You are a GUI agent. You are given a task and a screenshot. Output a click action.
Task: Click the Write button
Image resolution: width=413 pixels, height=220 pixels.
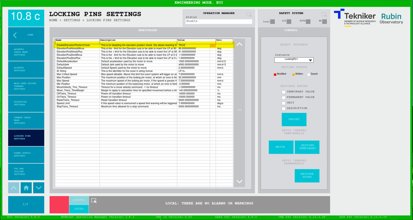281,147
